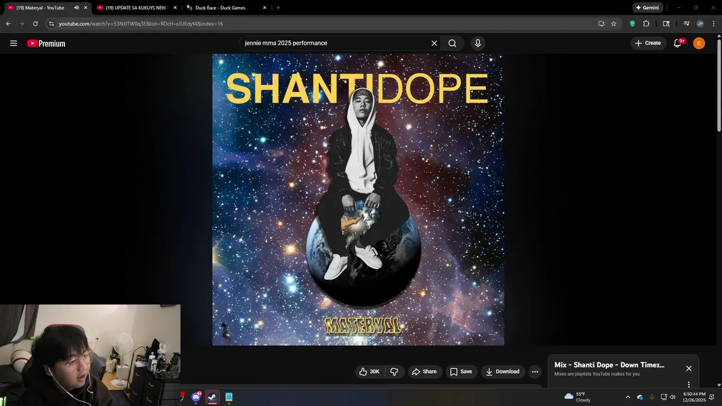Dislike the video with thumbs down

click(394, 372)
